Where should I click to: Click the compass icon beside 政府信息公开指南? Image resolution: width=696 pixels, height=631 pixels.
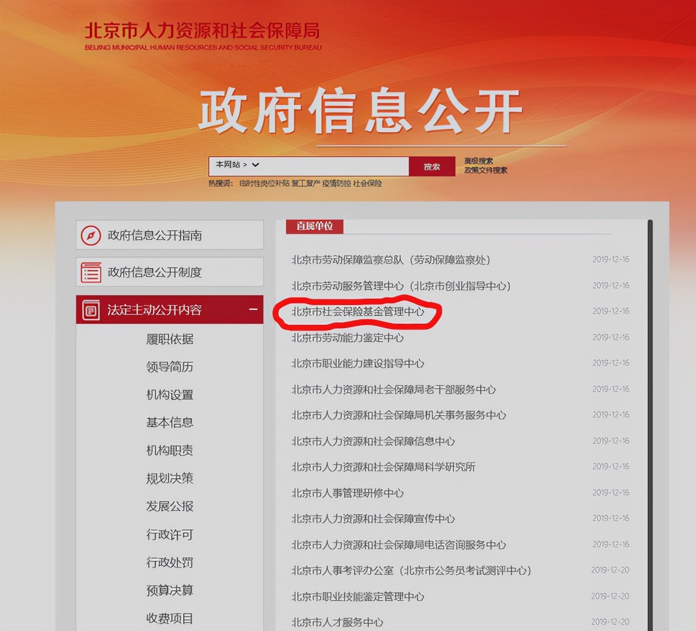tap(91, 235)
